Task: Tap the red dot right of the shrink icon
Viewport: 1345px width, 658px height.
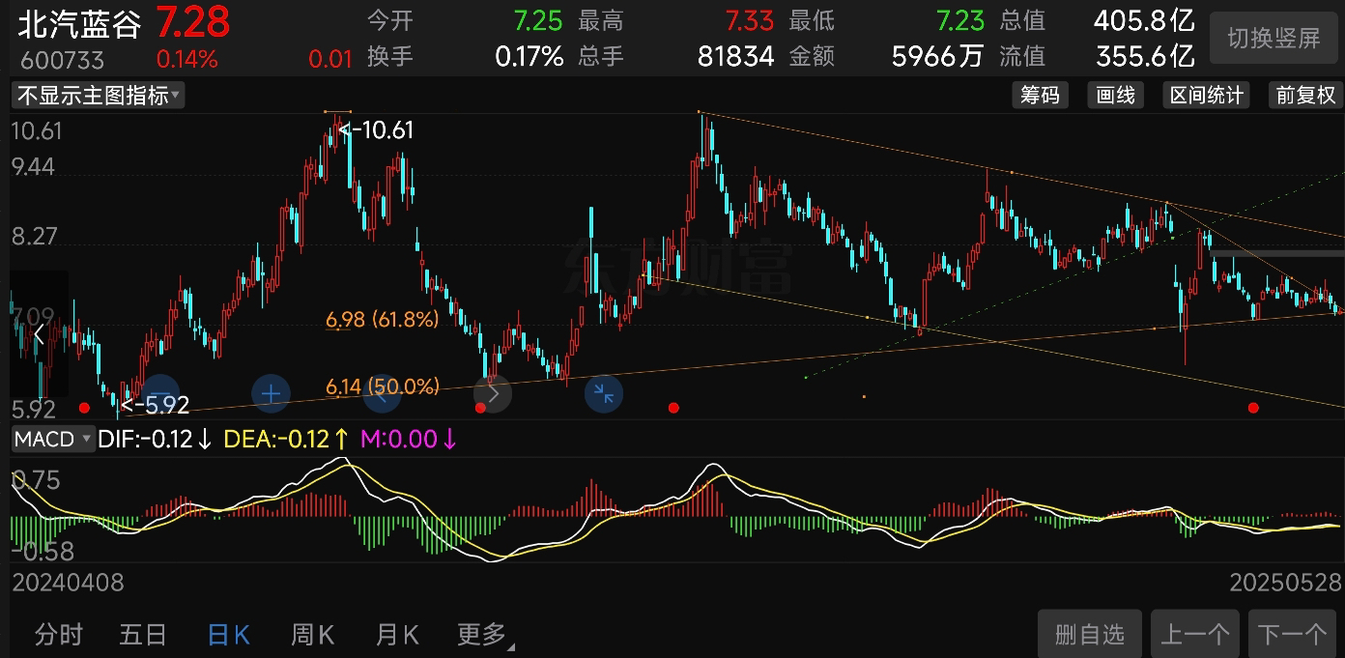Action: tap(673, 408)
